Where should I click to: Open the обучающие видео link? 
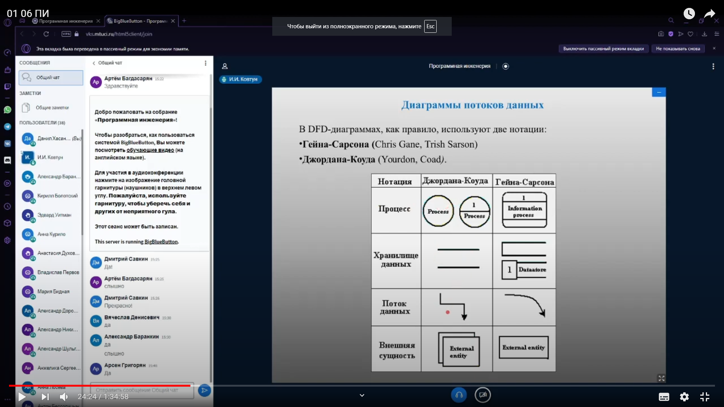point(150,150)
